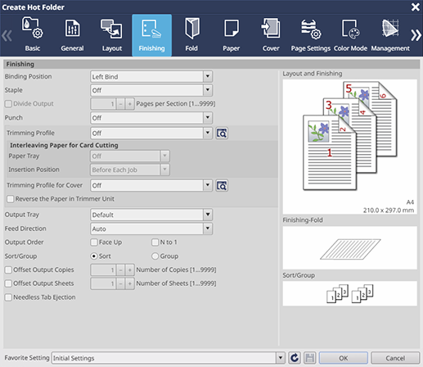423x367 pixels.
Task: Check the Face Up output order
Action: point(94,242)
